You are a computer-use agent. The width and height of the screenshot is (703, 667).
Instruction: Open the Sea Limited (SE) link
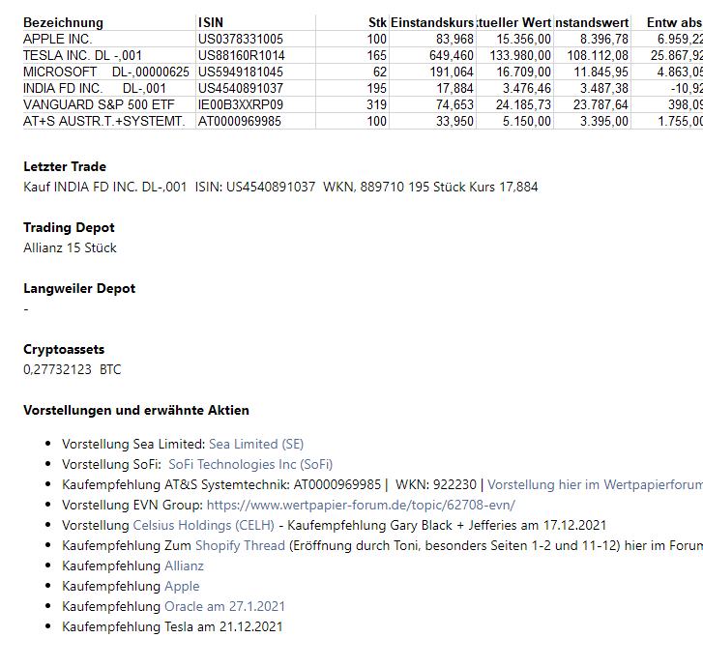point(256,445)
